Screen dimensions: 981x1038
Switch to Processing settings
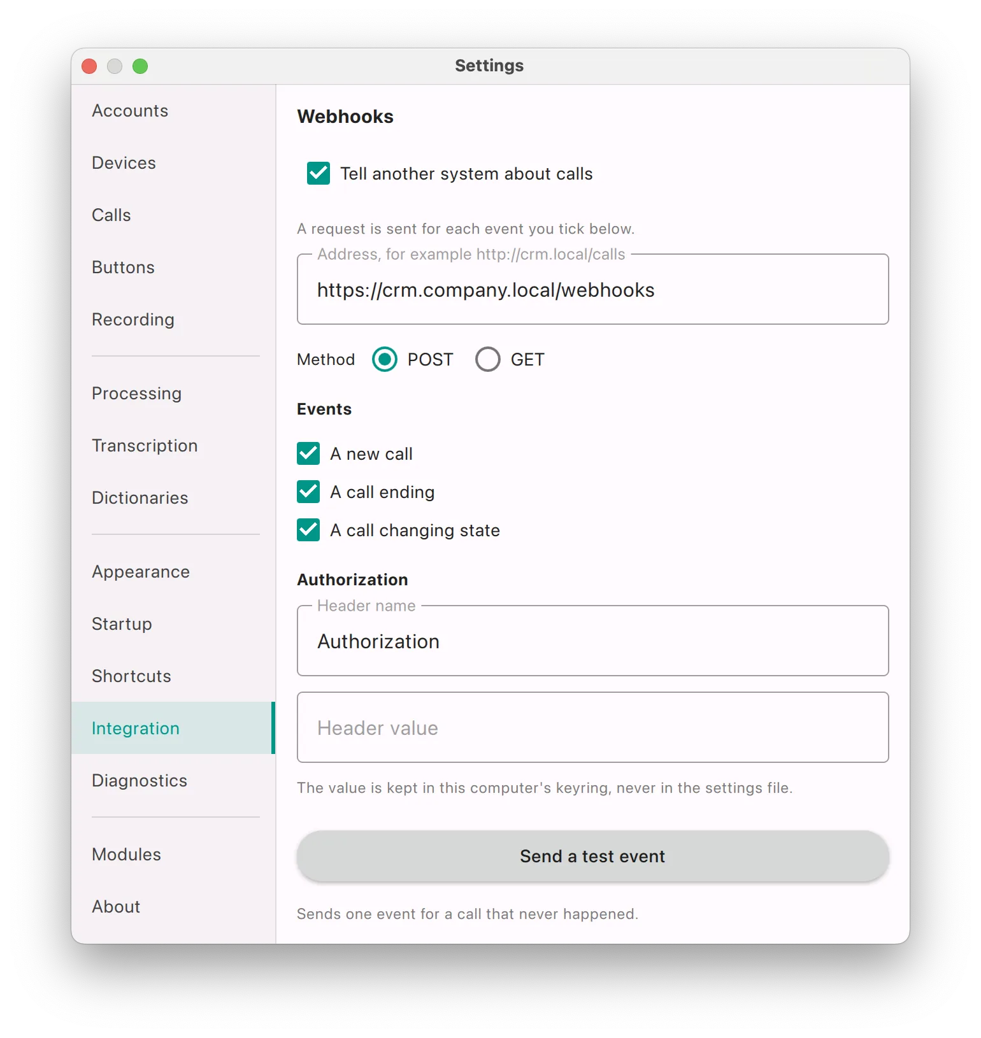tap(173, 394)
